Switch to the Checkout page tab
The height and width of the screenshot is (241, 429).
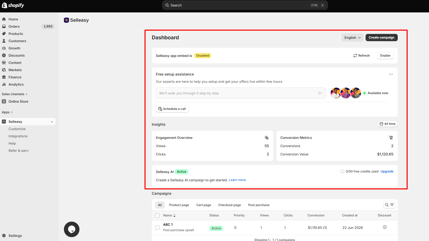point(230,205)
